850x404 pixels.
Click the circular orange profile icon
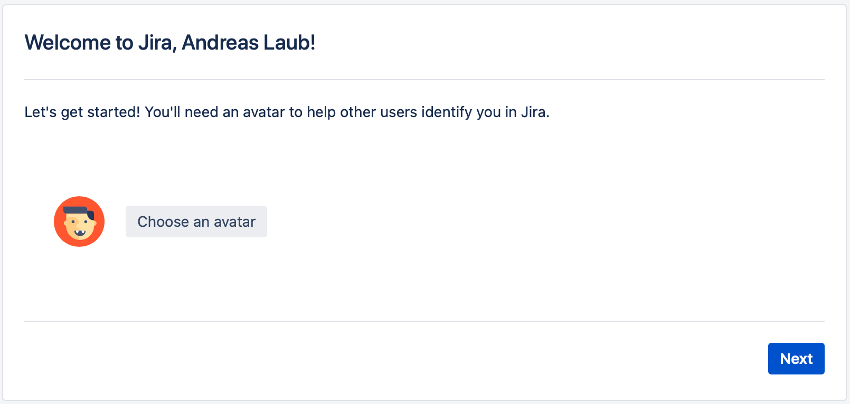(x=79, y=222)
